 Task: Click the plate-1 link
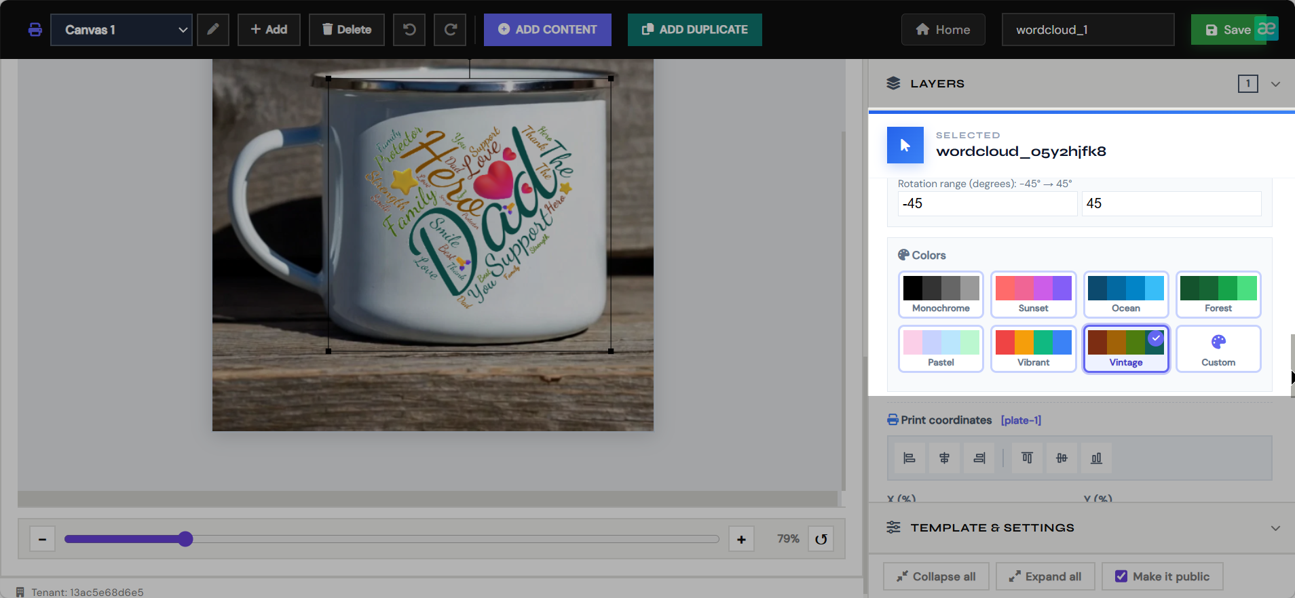coord(1021,420)
